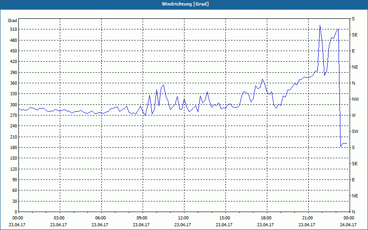
Task: Select the 300 y-axis label
Action: point(13,105)
